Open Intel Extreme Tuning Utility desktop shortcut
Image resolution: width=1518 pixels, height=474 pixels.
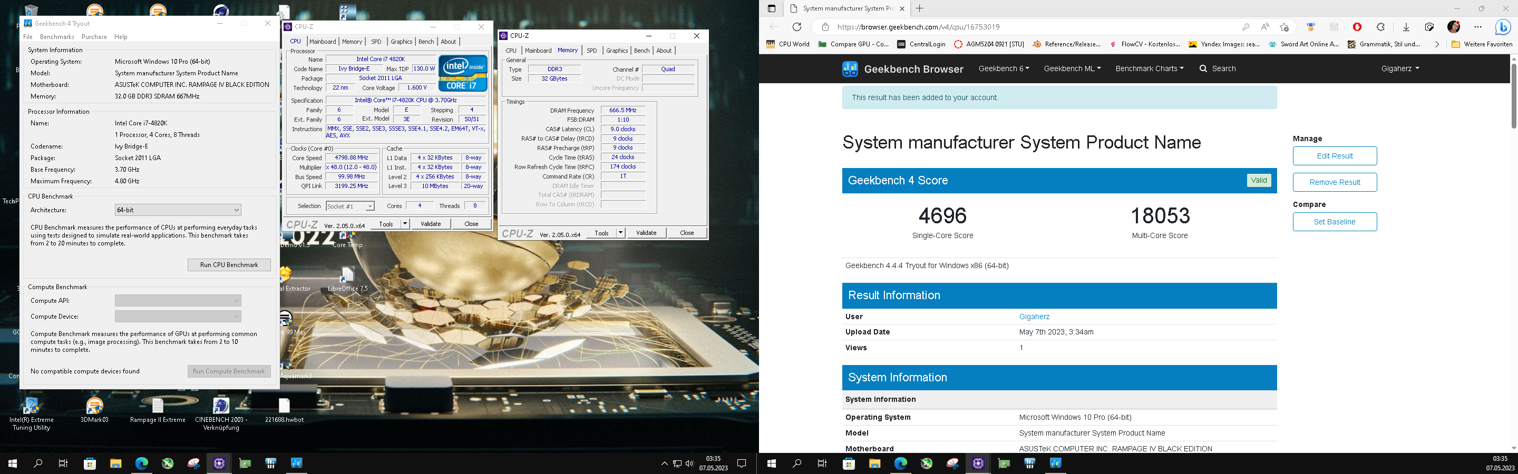[31, 414]
